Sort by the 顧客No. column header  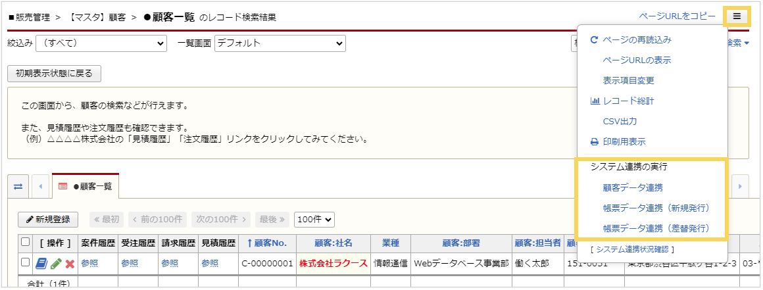(267, 243)
